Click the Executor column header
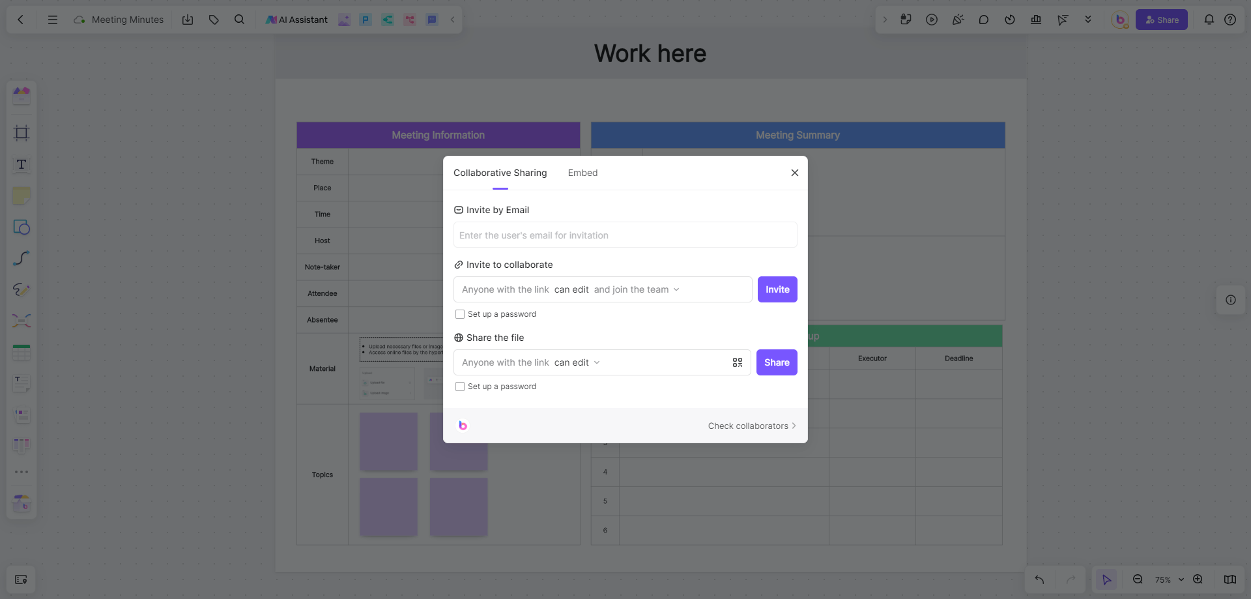 click(x=872, y=358)
